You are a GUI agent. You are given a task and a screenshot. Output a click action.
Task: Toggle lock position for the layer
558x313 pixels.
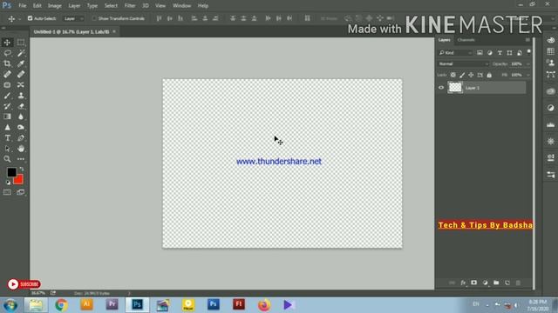(x=471, y=75)
